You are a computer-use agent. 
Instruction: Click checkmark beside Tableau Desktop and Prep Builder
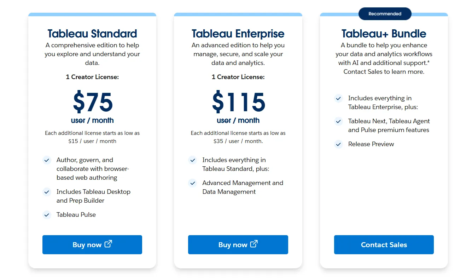(x=47, y=192)
